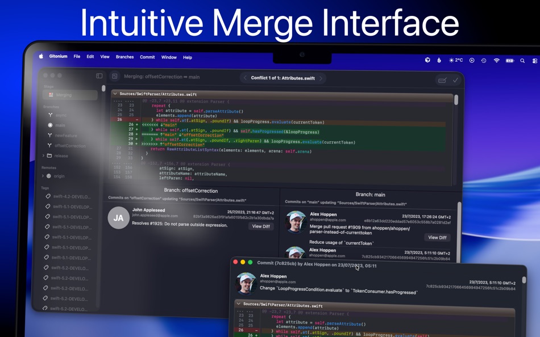Click the Merging: offsetCorrection ➡ main title
This screenshot has width=540, height=337.
[x=161, y=77]
